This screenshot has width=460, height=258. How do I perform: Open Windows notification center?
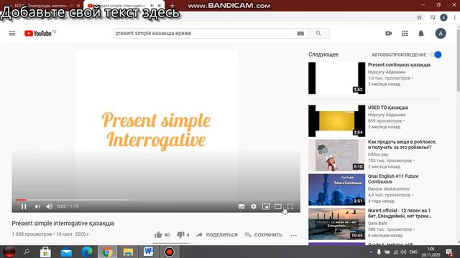(x=449, y=252)
